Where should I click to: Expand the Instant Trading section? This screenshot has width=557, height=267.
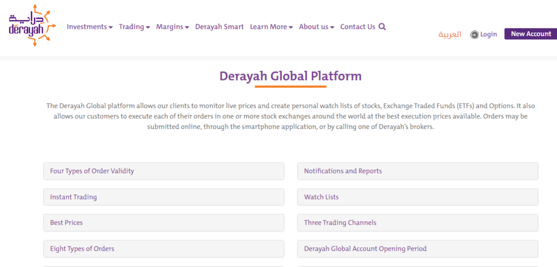pos(164,197)
